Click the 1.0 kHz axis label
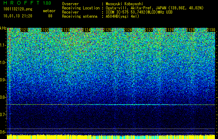The height and width of the screenshot is (139, 218). [3, 63]
